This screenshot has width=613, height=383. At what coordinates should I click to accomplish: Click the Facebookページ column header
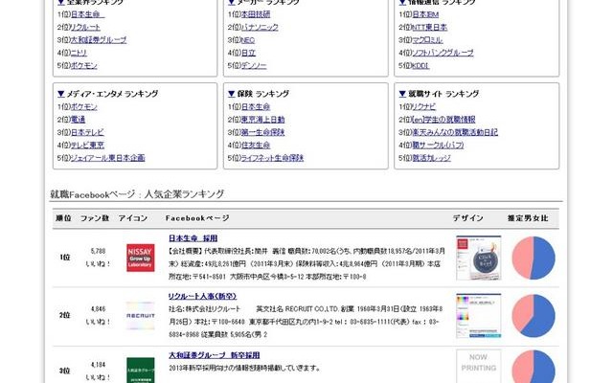(197, 218)
